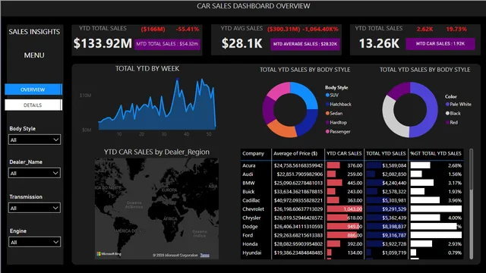486x273 pixels.
Task: Sort by TOTAL YTD SALES column header
Action: click(386, 153)
